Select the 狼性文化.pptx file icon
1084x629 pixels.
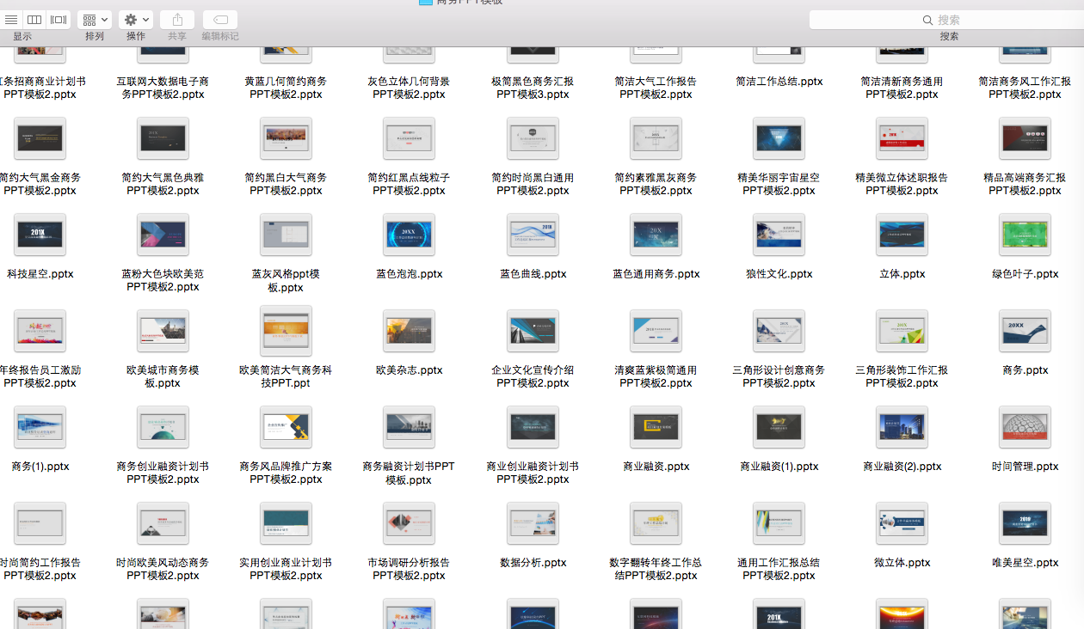[779, 235]
